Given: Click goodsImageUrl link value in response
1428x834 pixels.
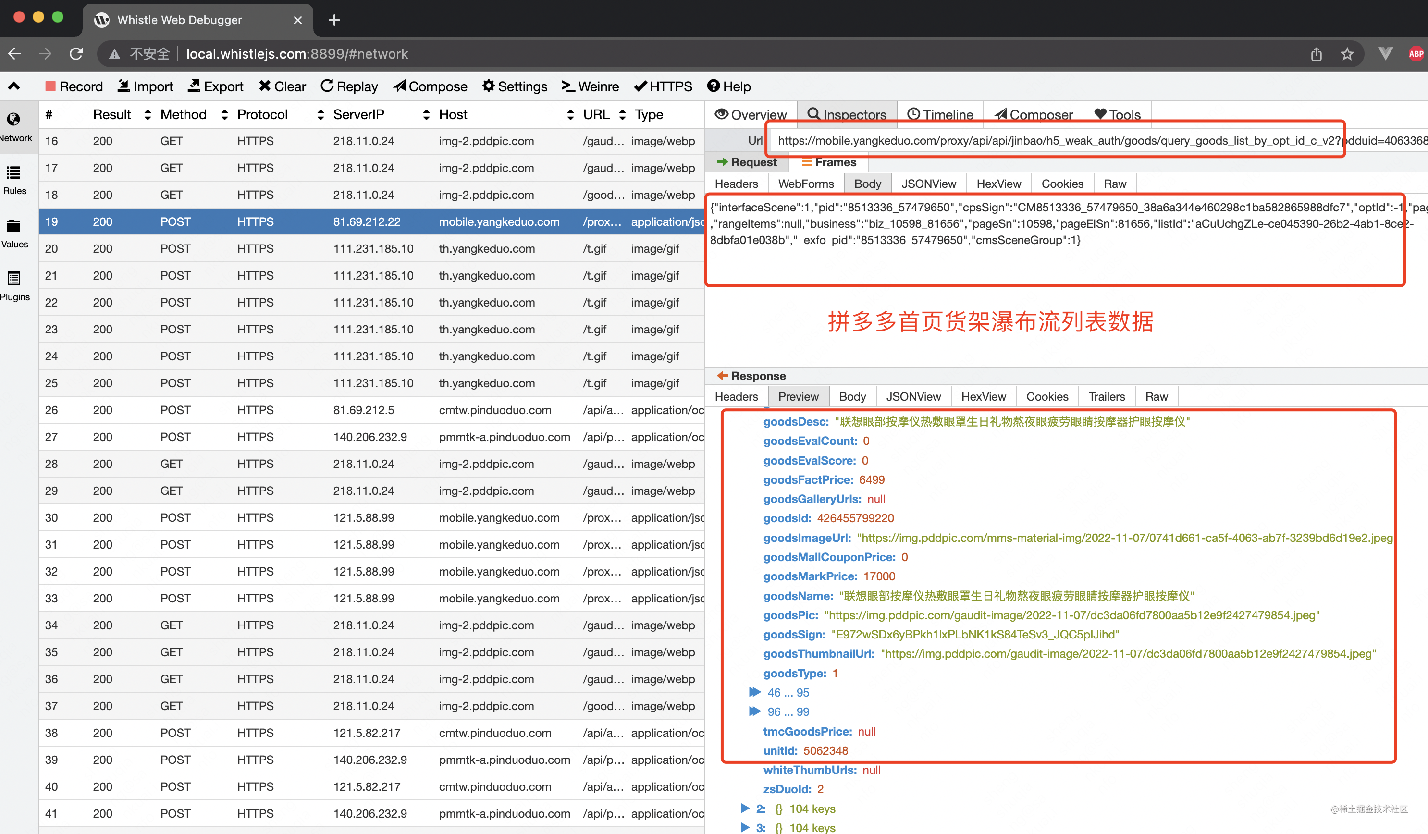Looking at the screenshot, I should tap(1125, 538).
